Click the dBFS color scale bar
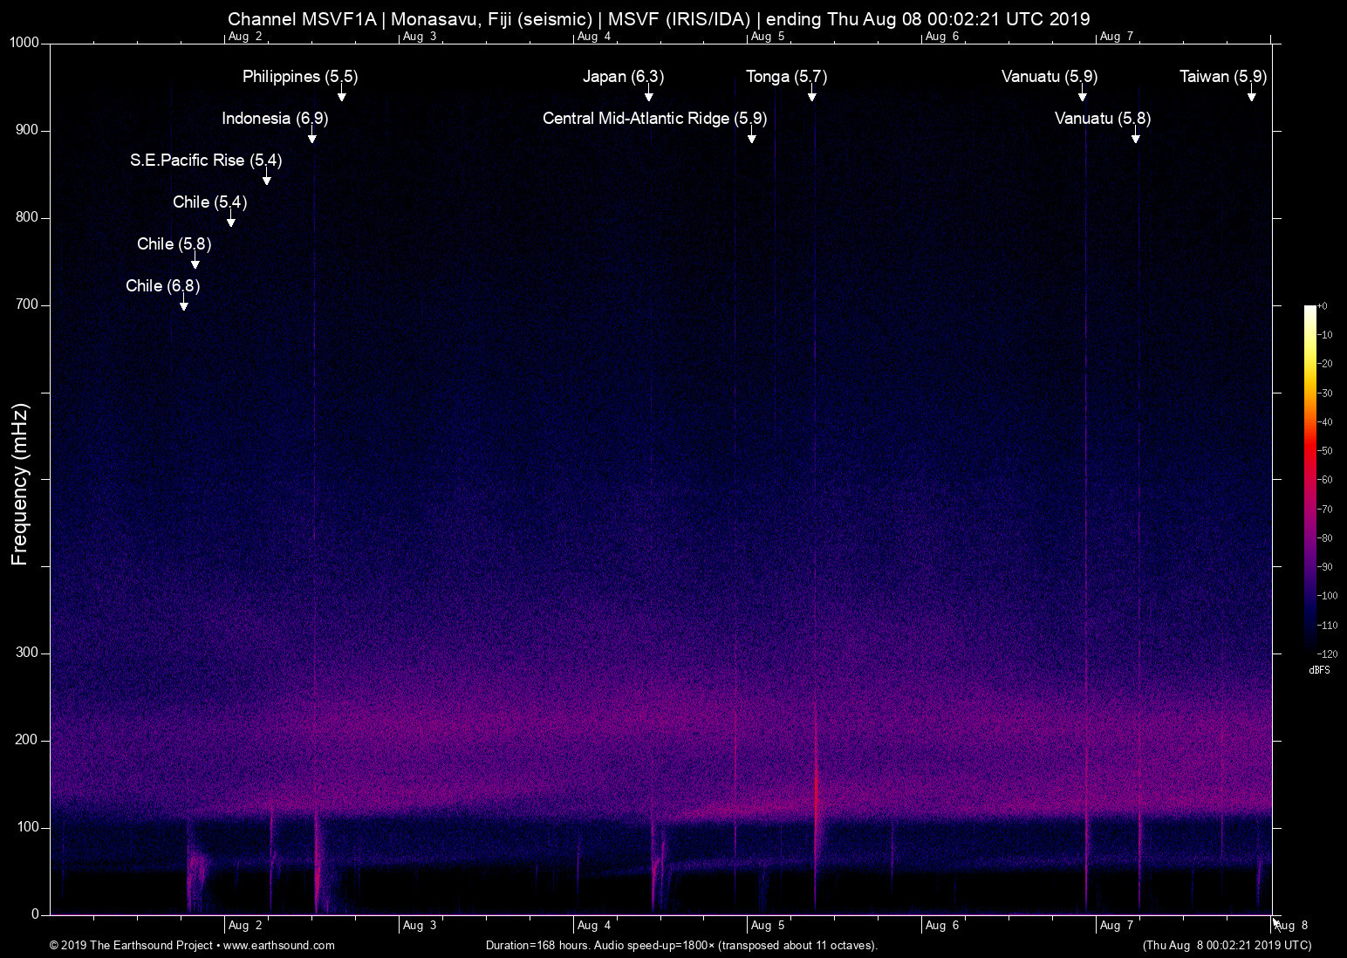Image resolution: width=1347 pixels, height=958 pixels. 1309,479
